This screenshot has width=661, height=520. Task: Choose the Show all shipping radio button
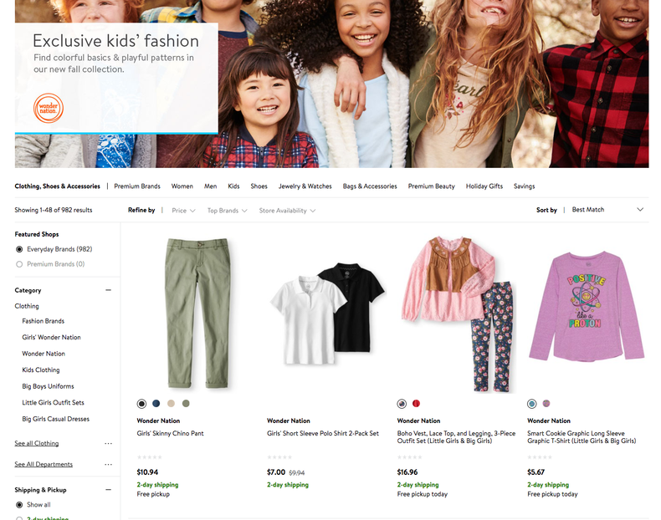(19, 505)
